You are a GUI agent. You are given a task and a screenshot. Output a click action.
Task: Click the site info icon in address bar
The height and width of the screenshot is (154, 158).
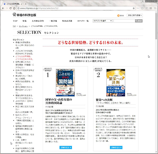tap(18, 8)
